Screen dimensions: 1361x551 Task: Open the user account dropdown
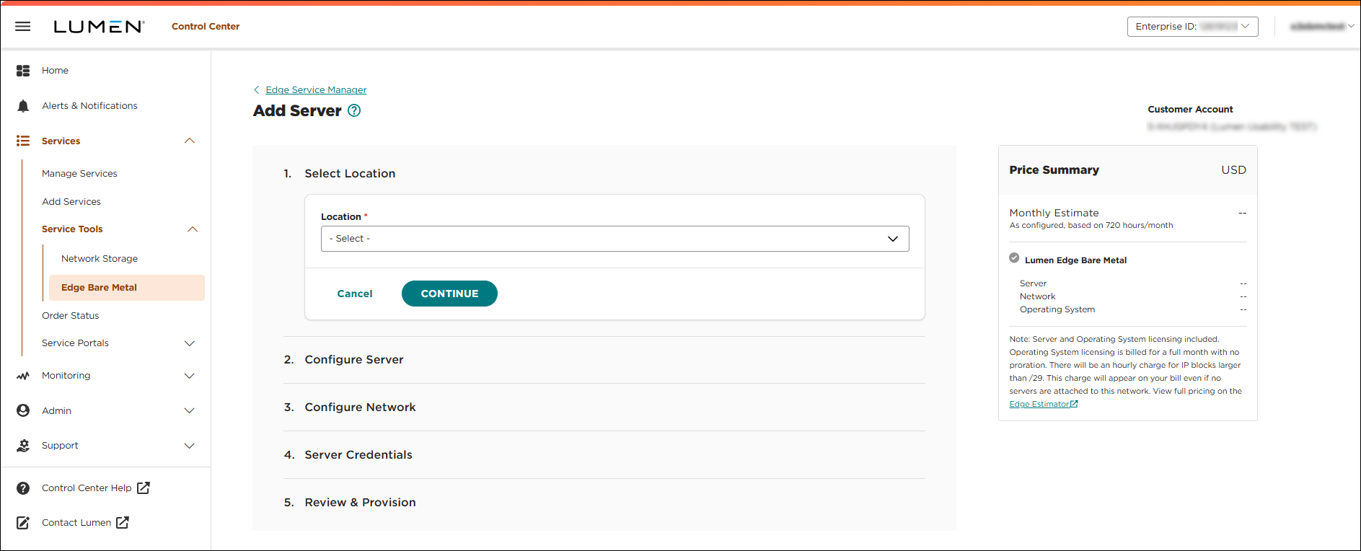(x=1321, y=27)
